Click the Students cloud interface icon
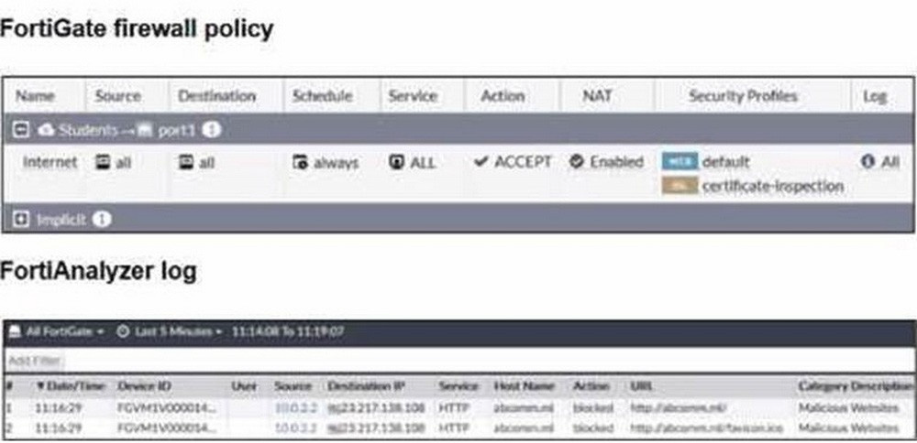This screenshot has width=917, height=443. (47, 130)
